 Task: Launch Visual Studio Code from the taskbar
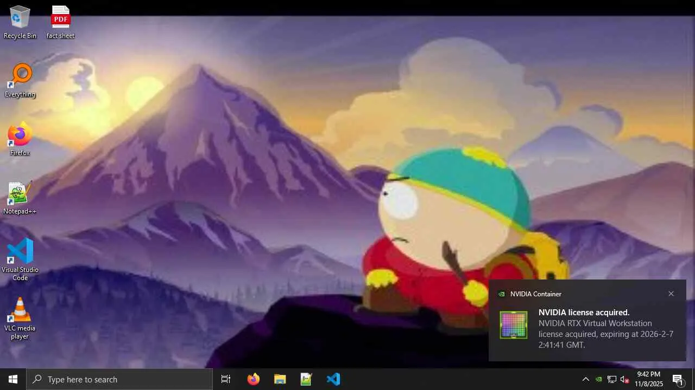[x=333, y=379]
